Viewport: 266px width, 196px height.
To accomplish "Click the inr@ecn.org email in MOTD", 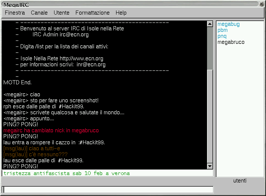I will pyautogui.click(x=91, y=65).
